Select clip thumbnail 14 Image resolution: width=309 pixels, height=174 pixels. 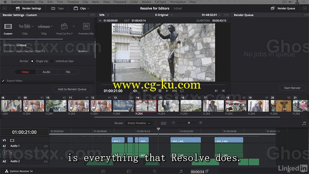[x=146, y=106]
